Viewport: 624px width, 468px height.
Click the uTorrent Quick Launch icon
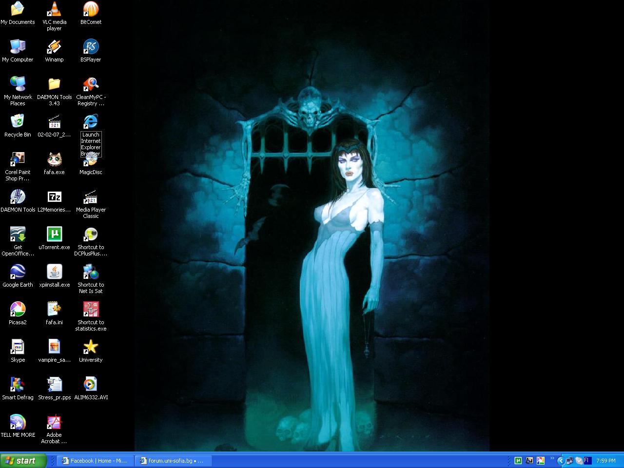[x=518, y=461]
